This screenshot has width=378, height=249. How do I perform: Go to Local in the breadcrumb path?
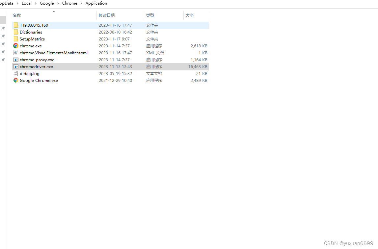(27, 3)
